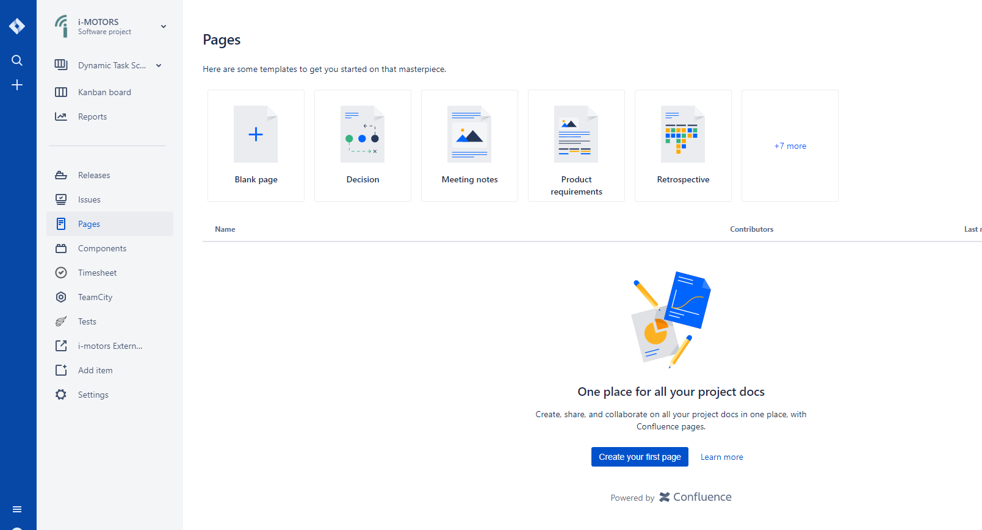Click the external link icon for i-motors Extern

61,346
